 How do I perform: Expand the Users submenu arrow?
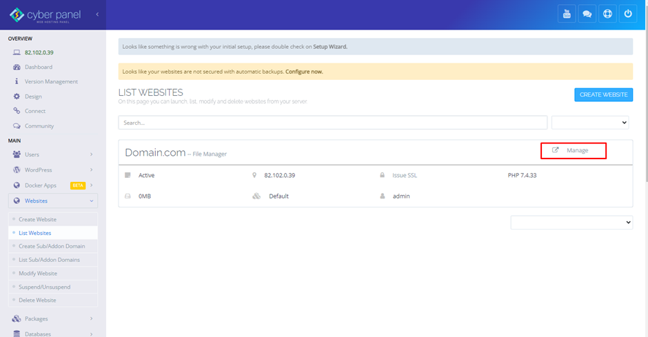click(91, 154)
